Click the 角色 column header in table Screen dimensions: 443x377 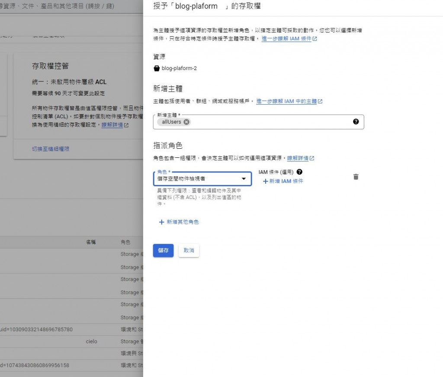(125, 242)
